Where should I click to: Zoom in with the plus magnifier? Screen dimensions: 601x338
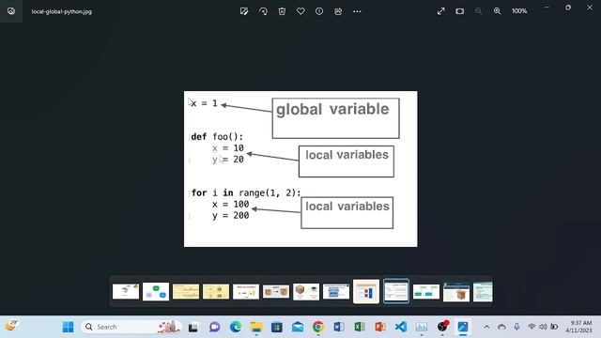pyautogui.click(x=497, y=11)
